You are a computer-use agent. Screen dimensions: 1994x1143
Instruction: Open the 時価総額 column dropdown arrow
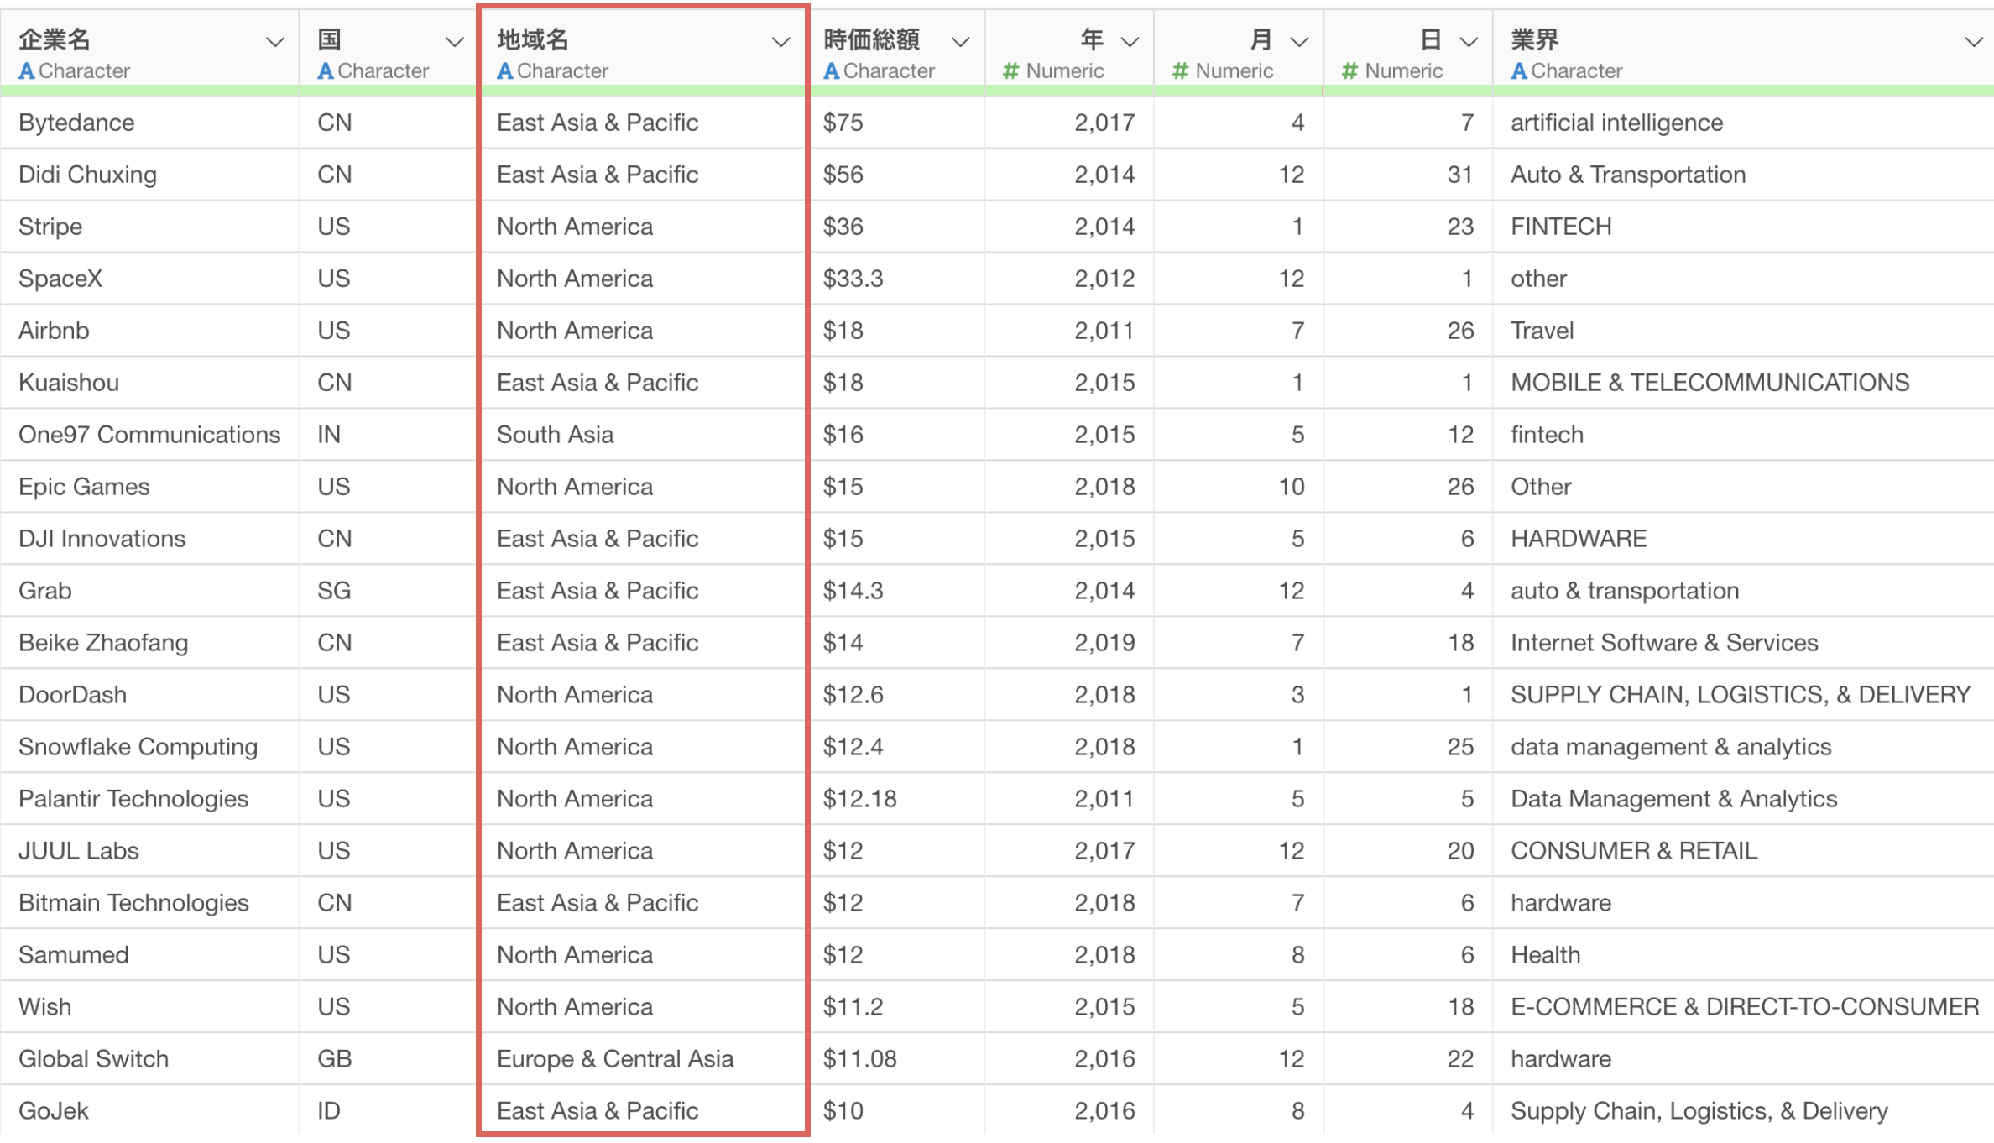click(960, 42)
